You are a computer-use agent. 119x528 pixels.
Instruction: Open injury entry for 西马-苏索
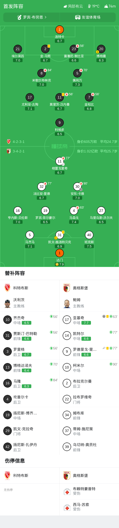(89, 507)
